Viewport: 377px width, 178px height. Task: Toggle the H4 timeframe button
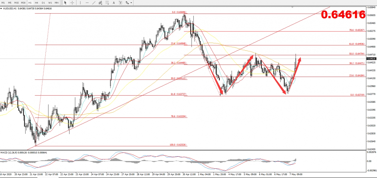(x=37, y=3)
